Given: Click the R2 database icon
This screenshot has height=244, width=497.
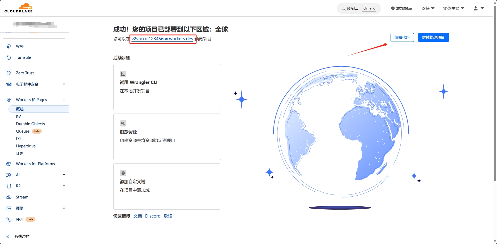Looking at the screenshot, I should pos(9,186).
